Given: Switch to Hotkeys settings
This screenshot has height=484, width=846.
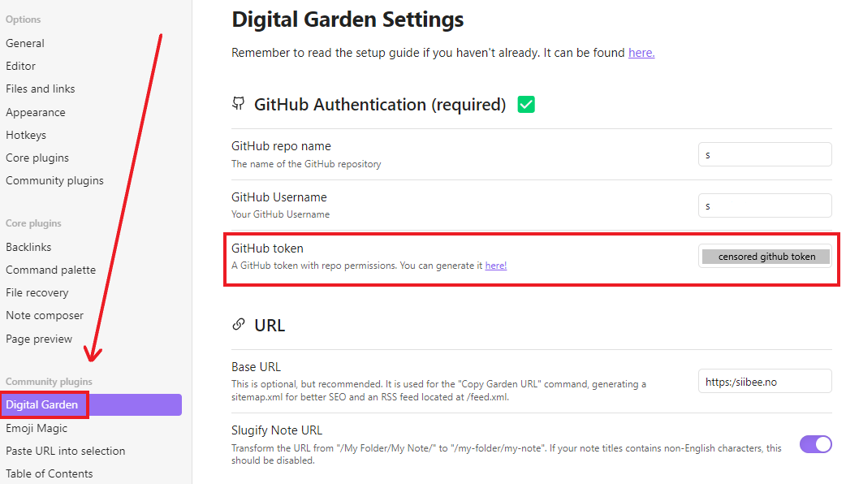Looking at the screenshot, I should coord(26,135).
